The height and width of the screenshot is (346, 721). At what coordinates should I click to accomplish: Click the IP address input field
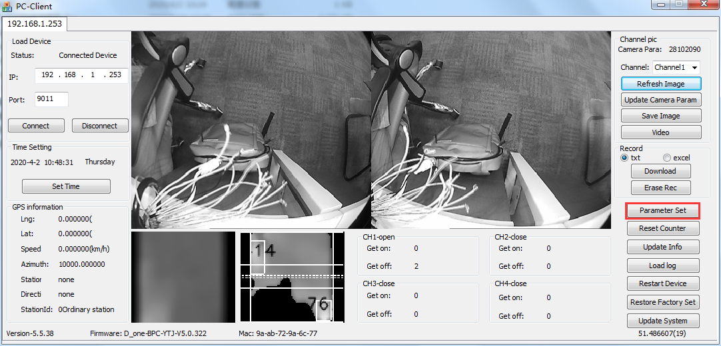81,75
